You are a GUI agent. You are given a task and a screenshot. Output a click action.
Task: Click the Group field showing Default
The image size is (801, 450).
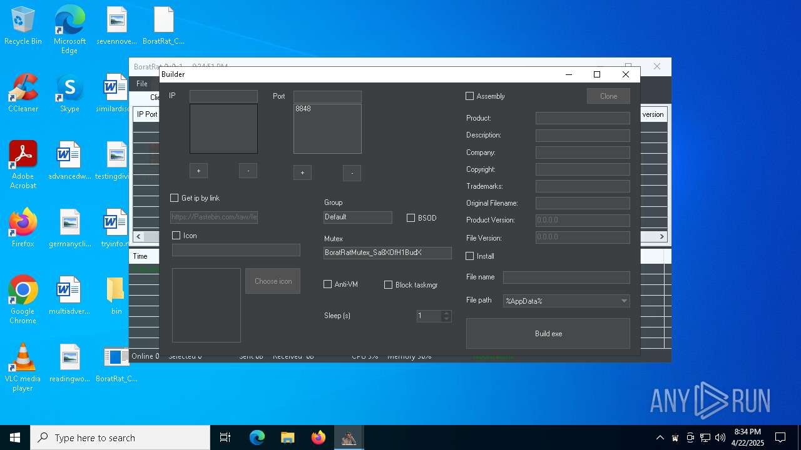pos(358,217)
